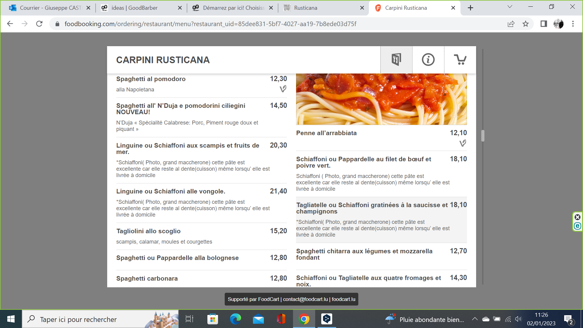Pick Tagliolini allo scoglio

click(202, 236)
